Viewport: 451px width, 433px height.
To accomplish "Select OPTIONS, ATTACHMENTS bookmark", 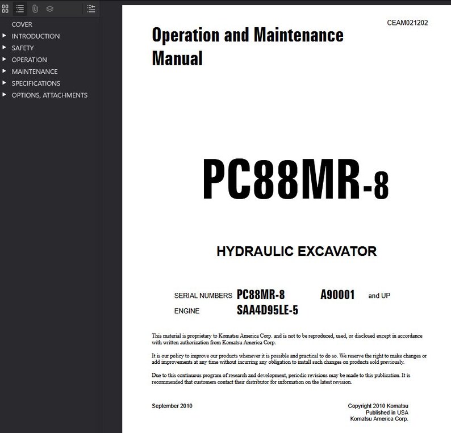I will [49, 95].
